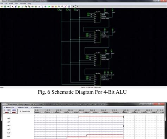Click the blue icon after the red scissors
167x139 pixels.
(x=69, y=7)
